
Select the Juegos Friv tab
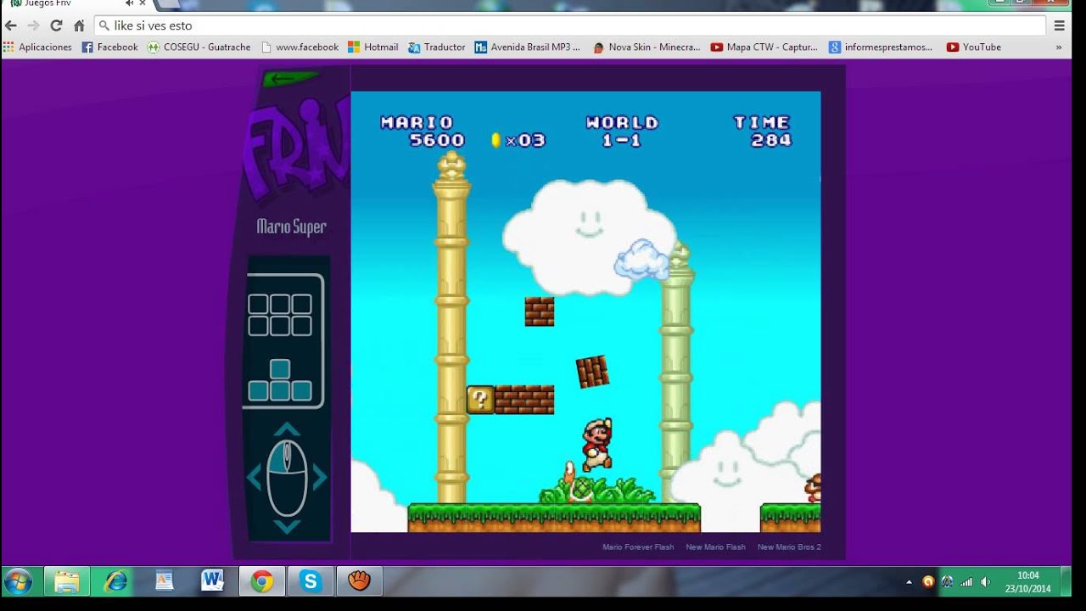click(76, 3)
